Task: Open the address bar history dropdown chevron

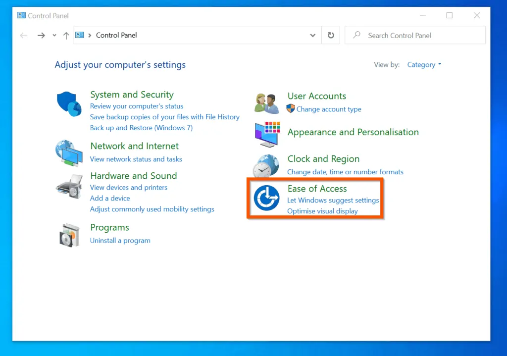Action: (312, 35)
